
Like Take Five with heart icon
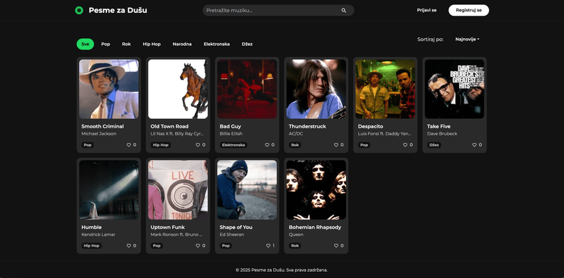[x=474, y=145]
